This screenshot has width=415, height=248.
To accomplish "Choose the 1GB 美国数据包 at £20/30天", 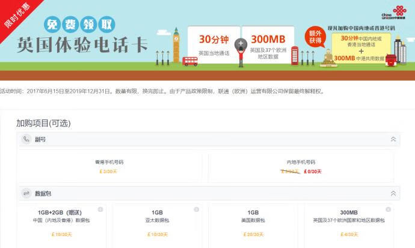I will click(x=253, y=223).
